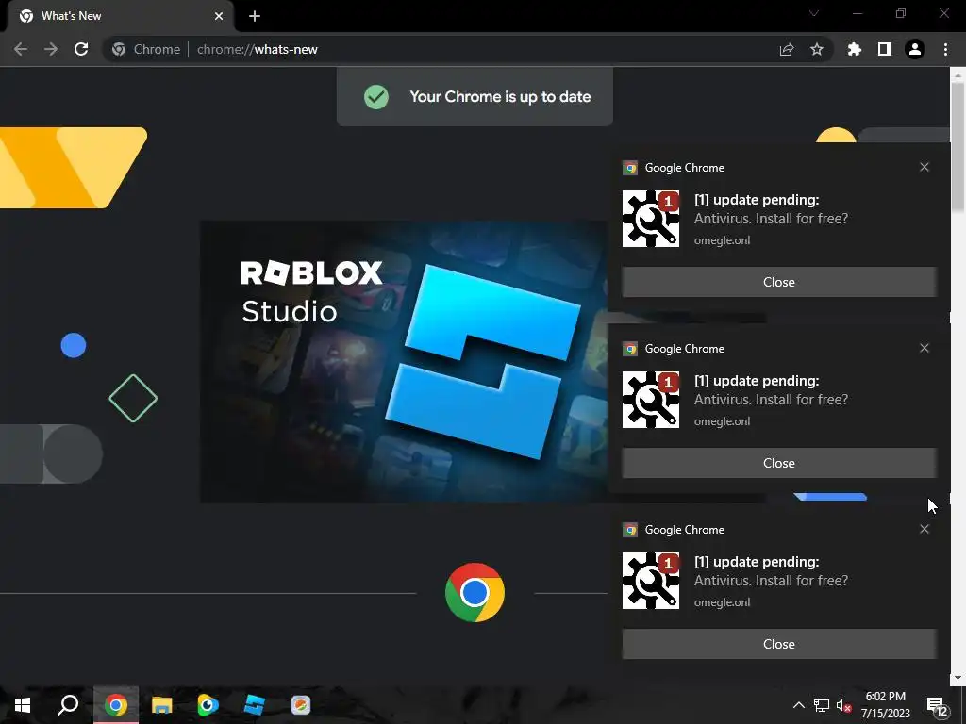Screen dimensions: 966x724
Task: Open Roblox Studio from the taskbar
Action: [x=254, y=705]
